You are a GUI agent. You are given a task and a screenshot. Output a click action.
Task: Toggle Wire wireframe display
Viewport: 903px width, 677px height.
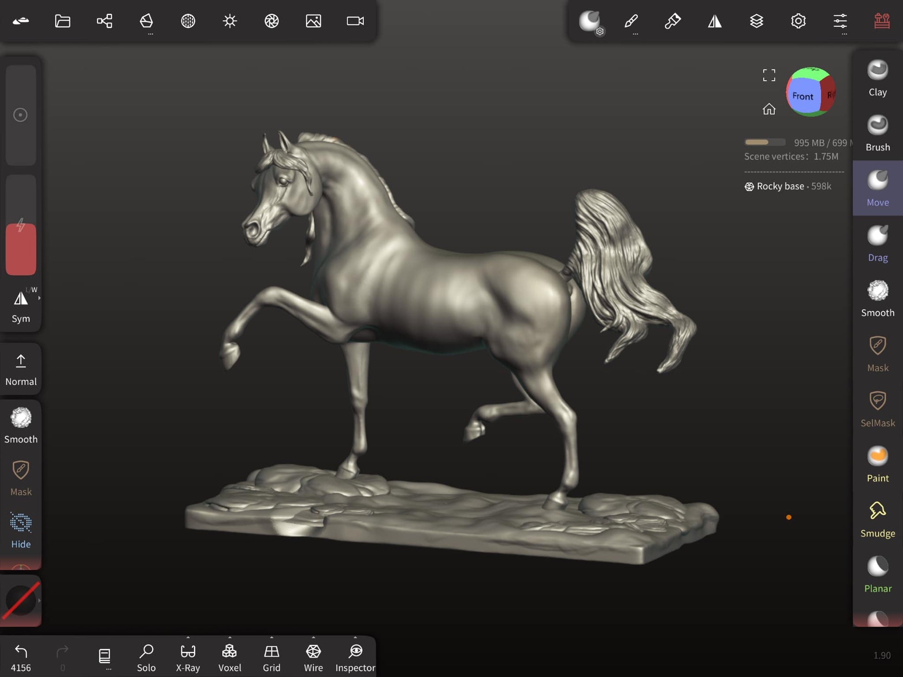click(x=313, y=657)
